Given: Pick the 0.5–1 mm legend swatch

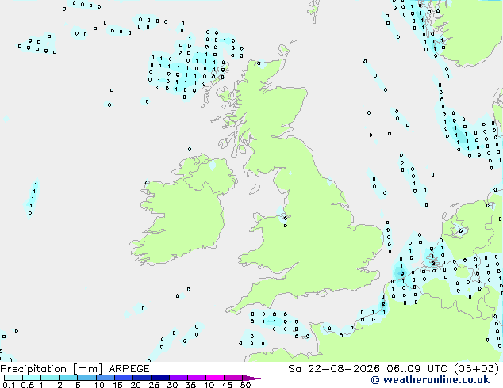Looking at the screenshot, I should [32, 378].
